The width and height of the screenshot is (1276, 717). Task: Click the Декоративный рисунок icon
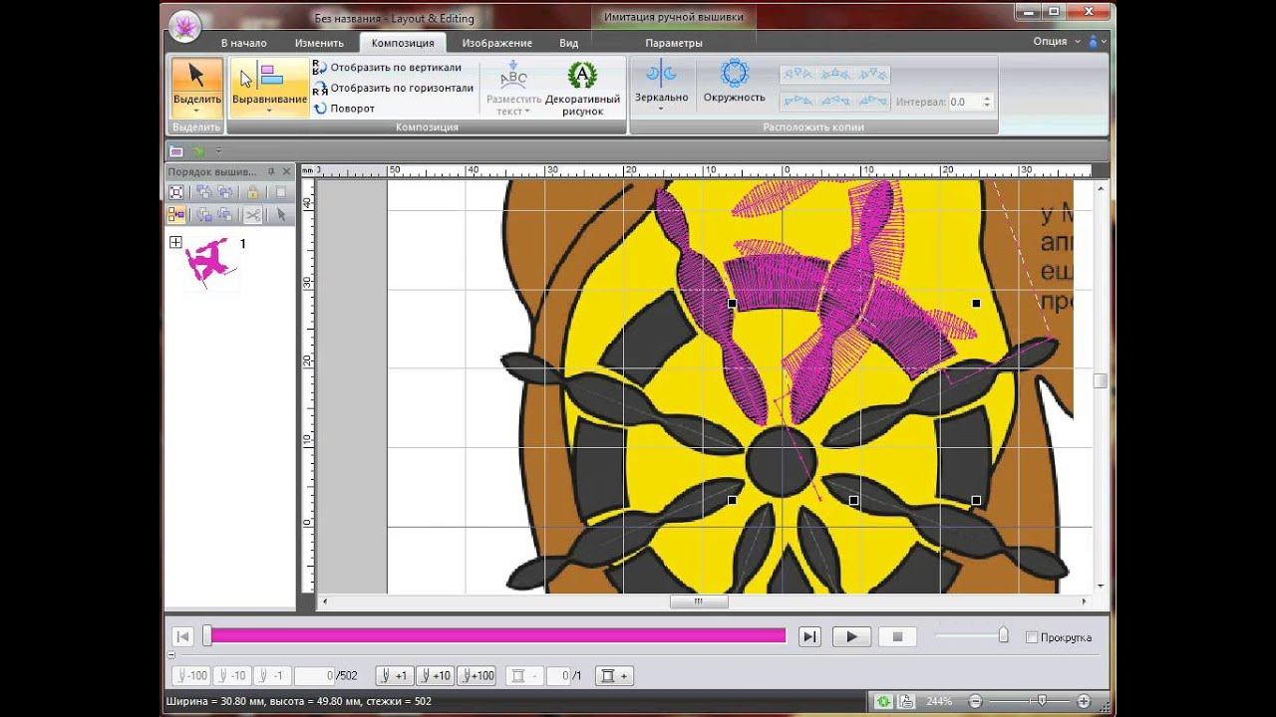click(582, 77)
